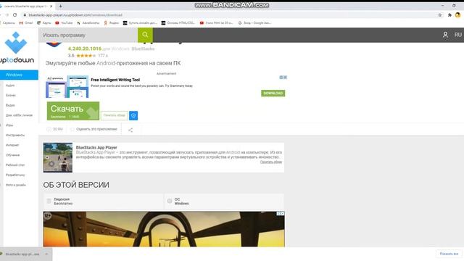The height and width of the screenshot is (261, 464).
Task: Click the Uptodown logo
Action: pos(17,48)
